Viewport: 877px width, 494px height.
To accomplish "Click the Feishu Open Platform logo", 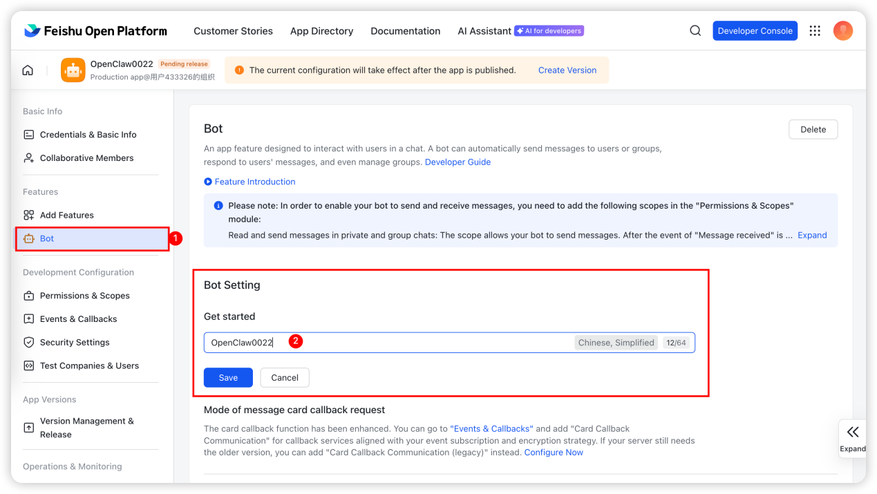I will tap(95, 31).
